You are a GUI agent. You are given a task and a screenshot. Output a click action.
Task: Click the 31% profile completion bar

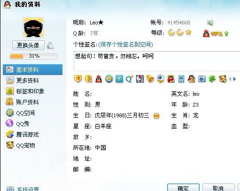coord(33,56)
